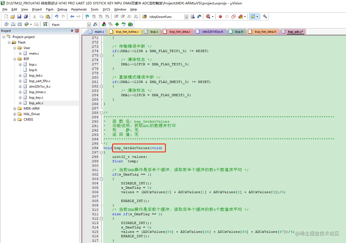This screenshot has width=346, height=243.
Task: Open Options for Target magic wand icon
Action: point(95,25)
